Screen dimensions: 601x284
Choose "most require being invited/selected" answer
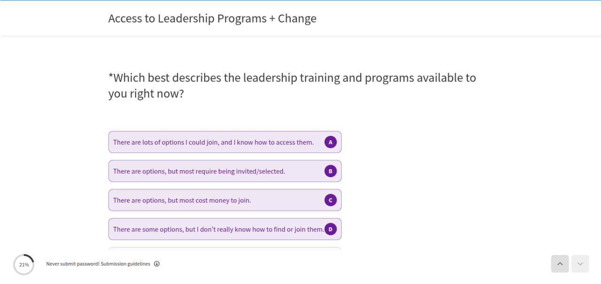click(199, 171)
